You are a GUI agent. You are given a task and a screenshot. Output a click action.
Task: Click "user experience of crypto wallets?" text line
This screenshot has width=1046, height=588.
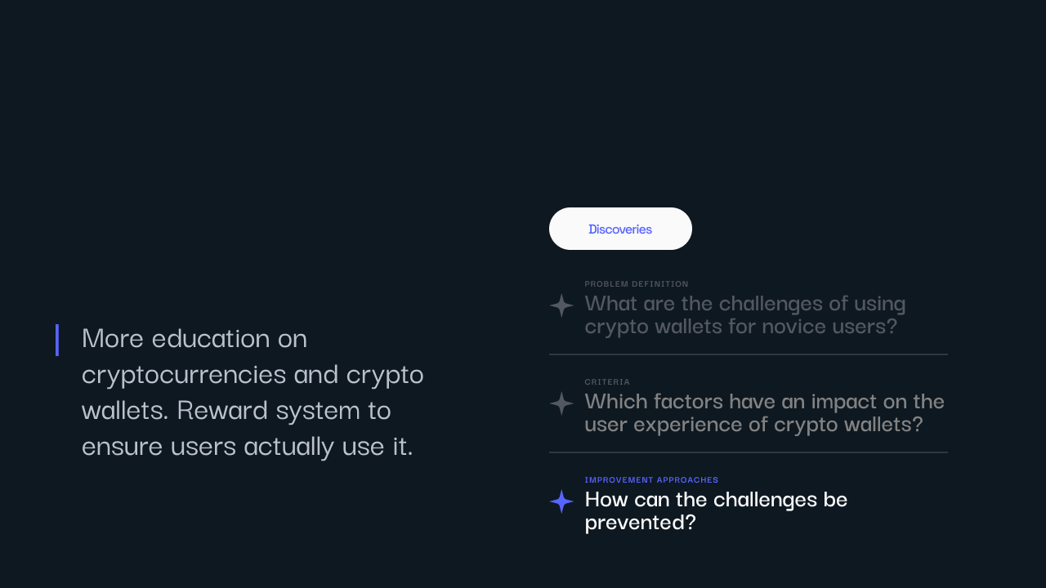point(753,425)
